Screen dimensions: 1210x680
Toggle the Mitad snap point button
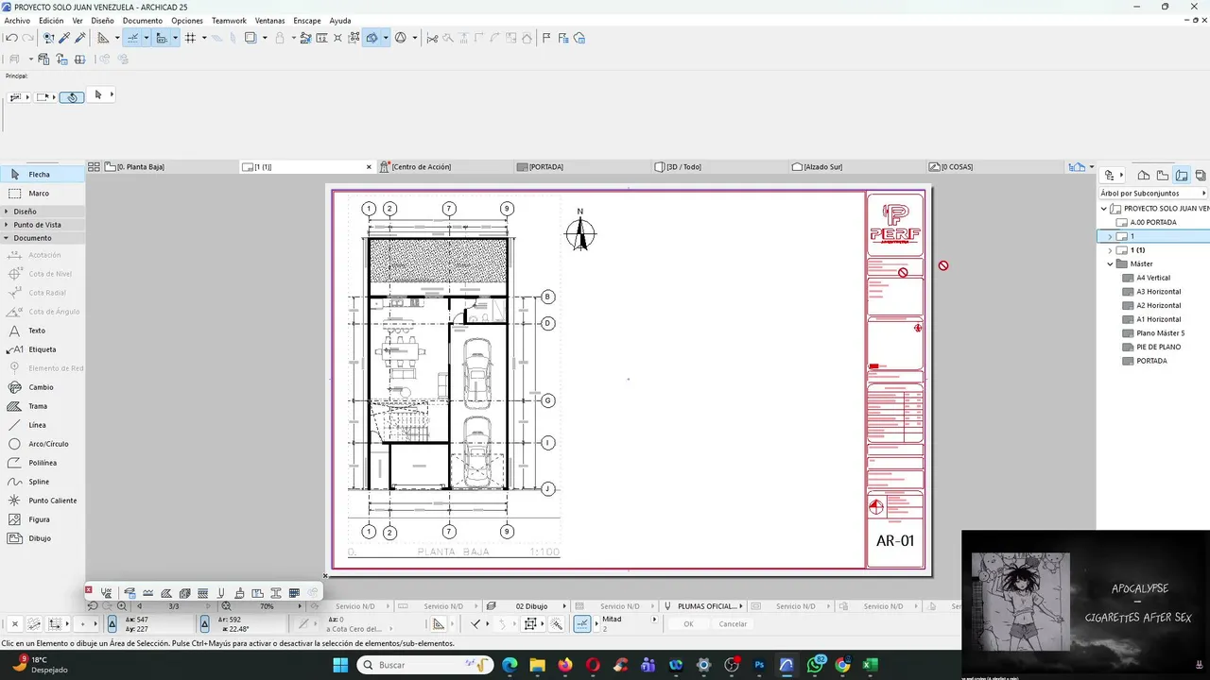click(583, 624)
